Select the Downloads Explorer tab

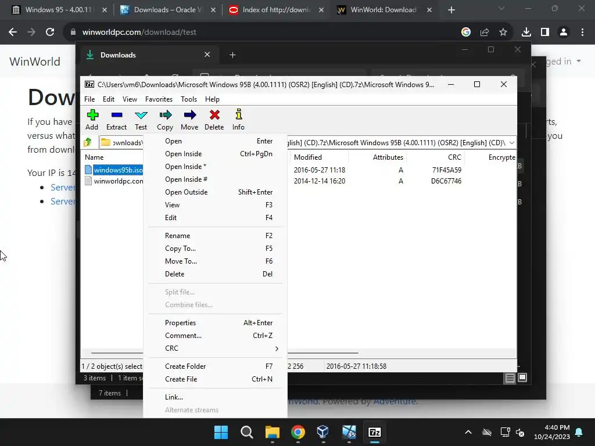coord(149,55)
